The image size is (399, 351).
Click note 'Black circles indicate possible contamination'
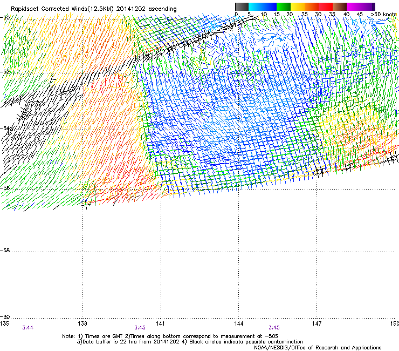point(246,342)
